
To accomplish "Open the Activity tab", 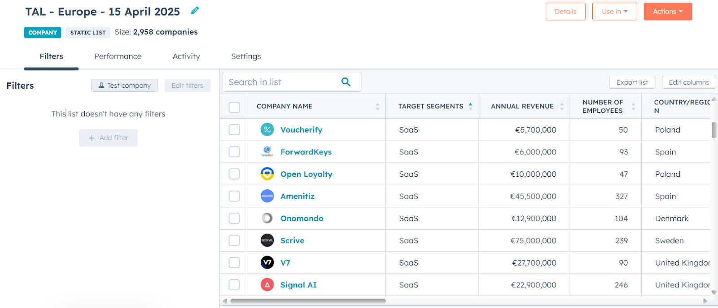I will 186,56.
